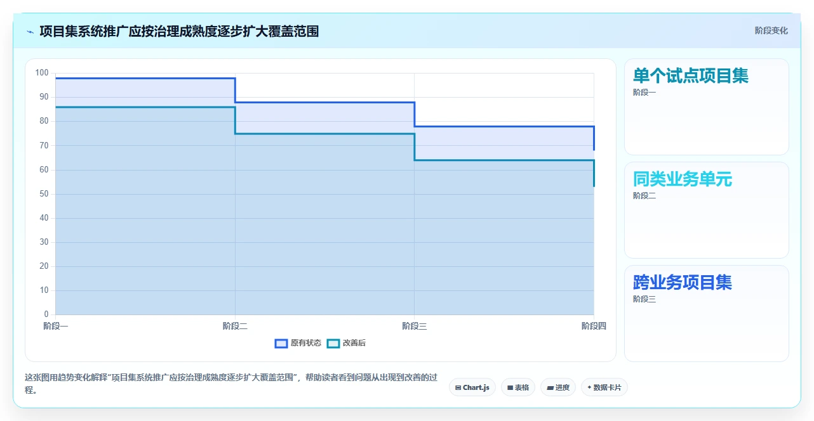
Task: Click the 100 y-axis value
Action: click(x=42, y=73)
